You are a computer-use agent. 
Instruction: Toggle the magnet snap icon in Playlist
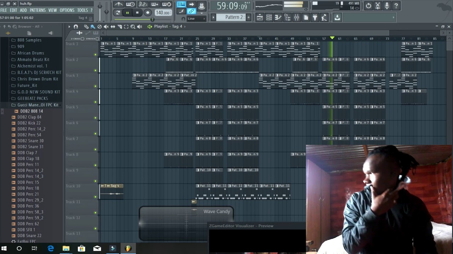[76, 26]
